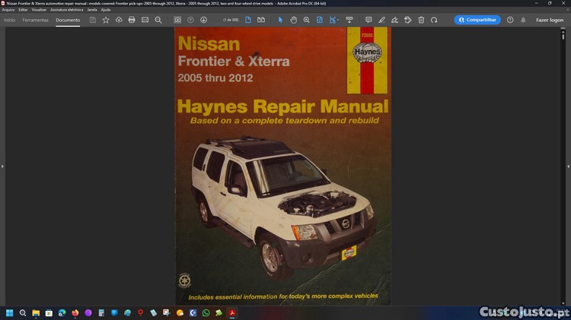Go to the next page with the down arrow
Image resolution: width=571 pixels, height=320 pixels.
[x=203, y=20]
